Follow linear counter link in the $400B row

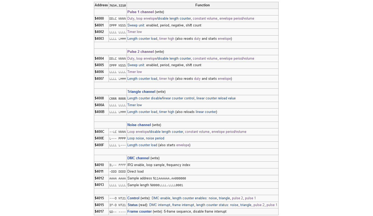206,112
